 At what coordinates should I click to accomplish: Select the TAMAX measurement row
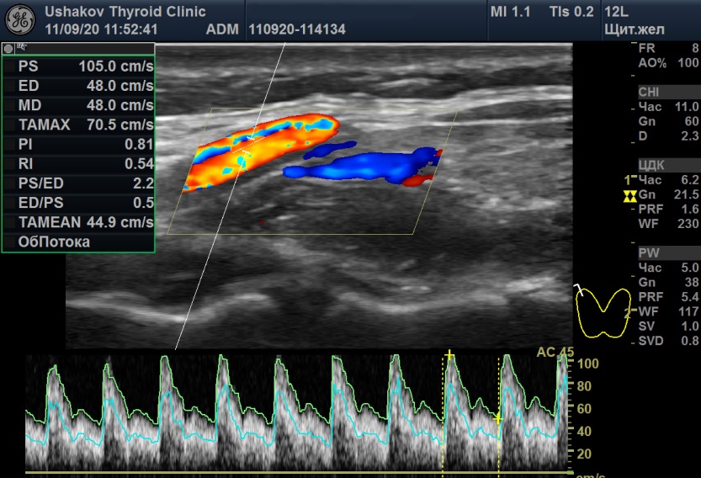tap(79, 125)
